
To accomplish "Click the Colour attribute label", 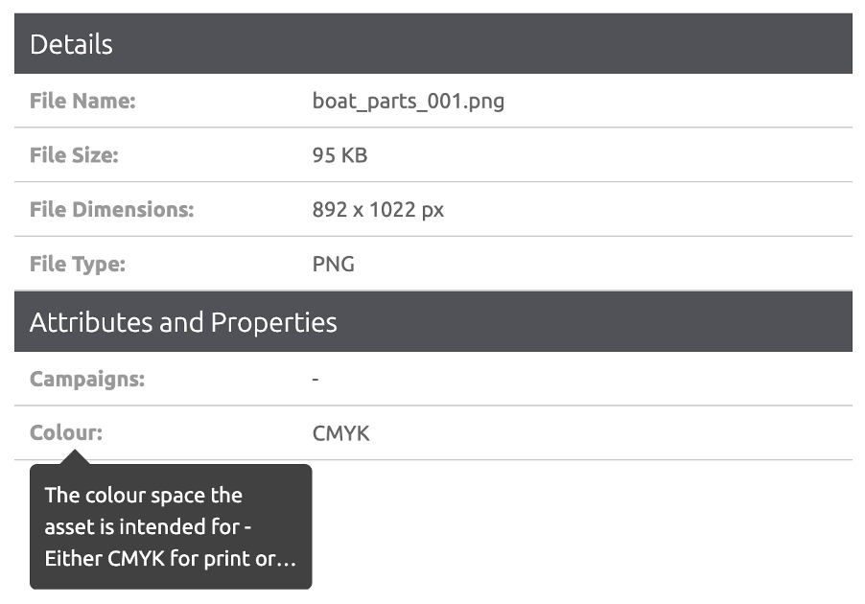I will pyautogui.click(x=65, y=433).
